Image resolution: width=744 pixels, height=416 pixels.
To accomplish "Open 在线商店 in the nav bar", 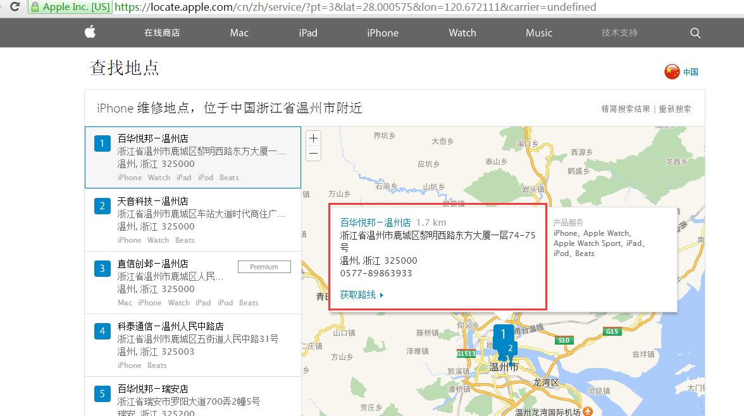I will [162, 33].
